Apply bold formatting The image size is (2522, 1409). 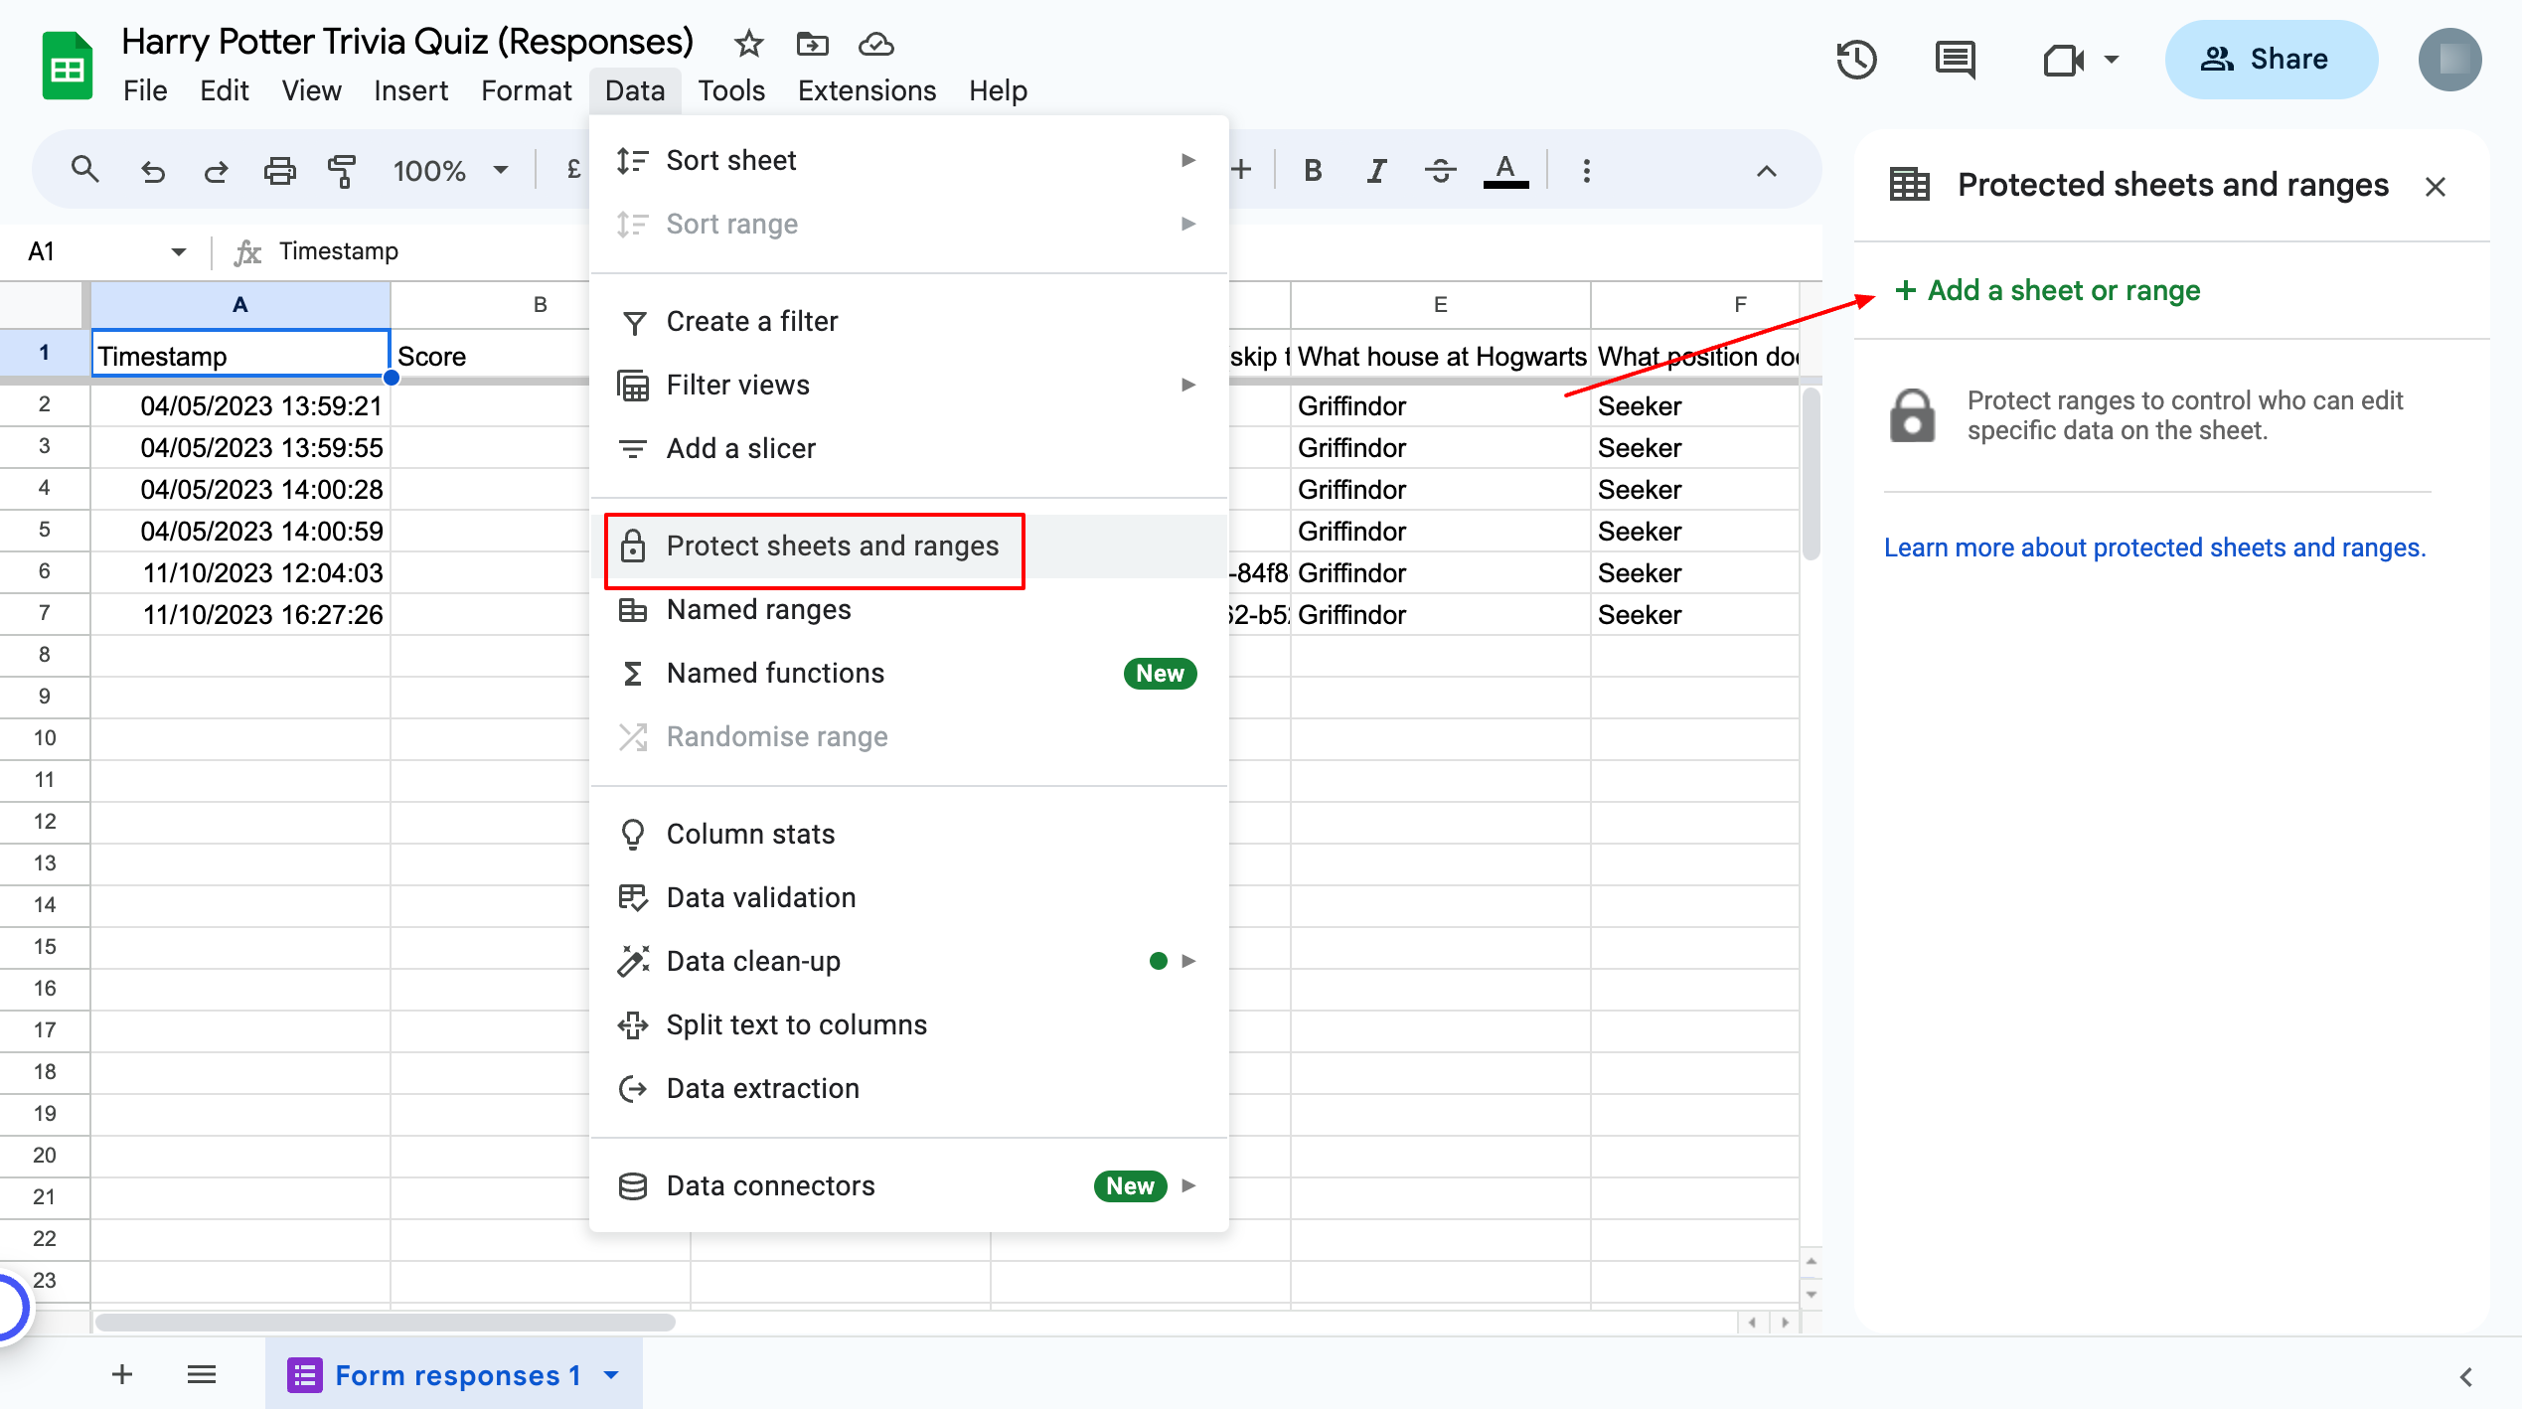1313,170
